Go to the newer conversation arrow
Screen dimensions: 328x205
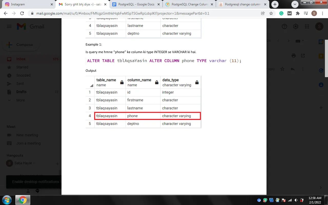278,41
